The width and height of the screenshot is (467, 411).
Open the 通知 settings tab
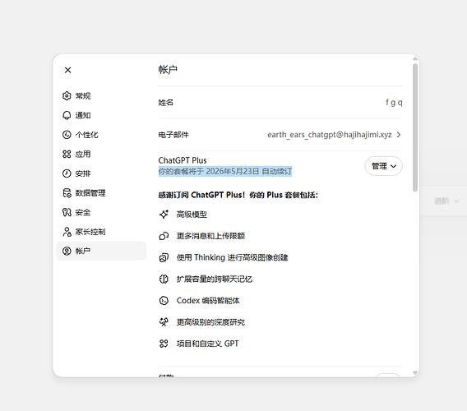pyautogui.click(x=101, y=115)
